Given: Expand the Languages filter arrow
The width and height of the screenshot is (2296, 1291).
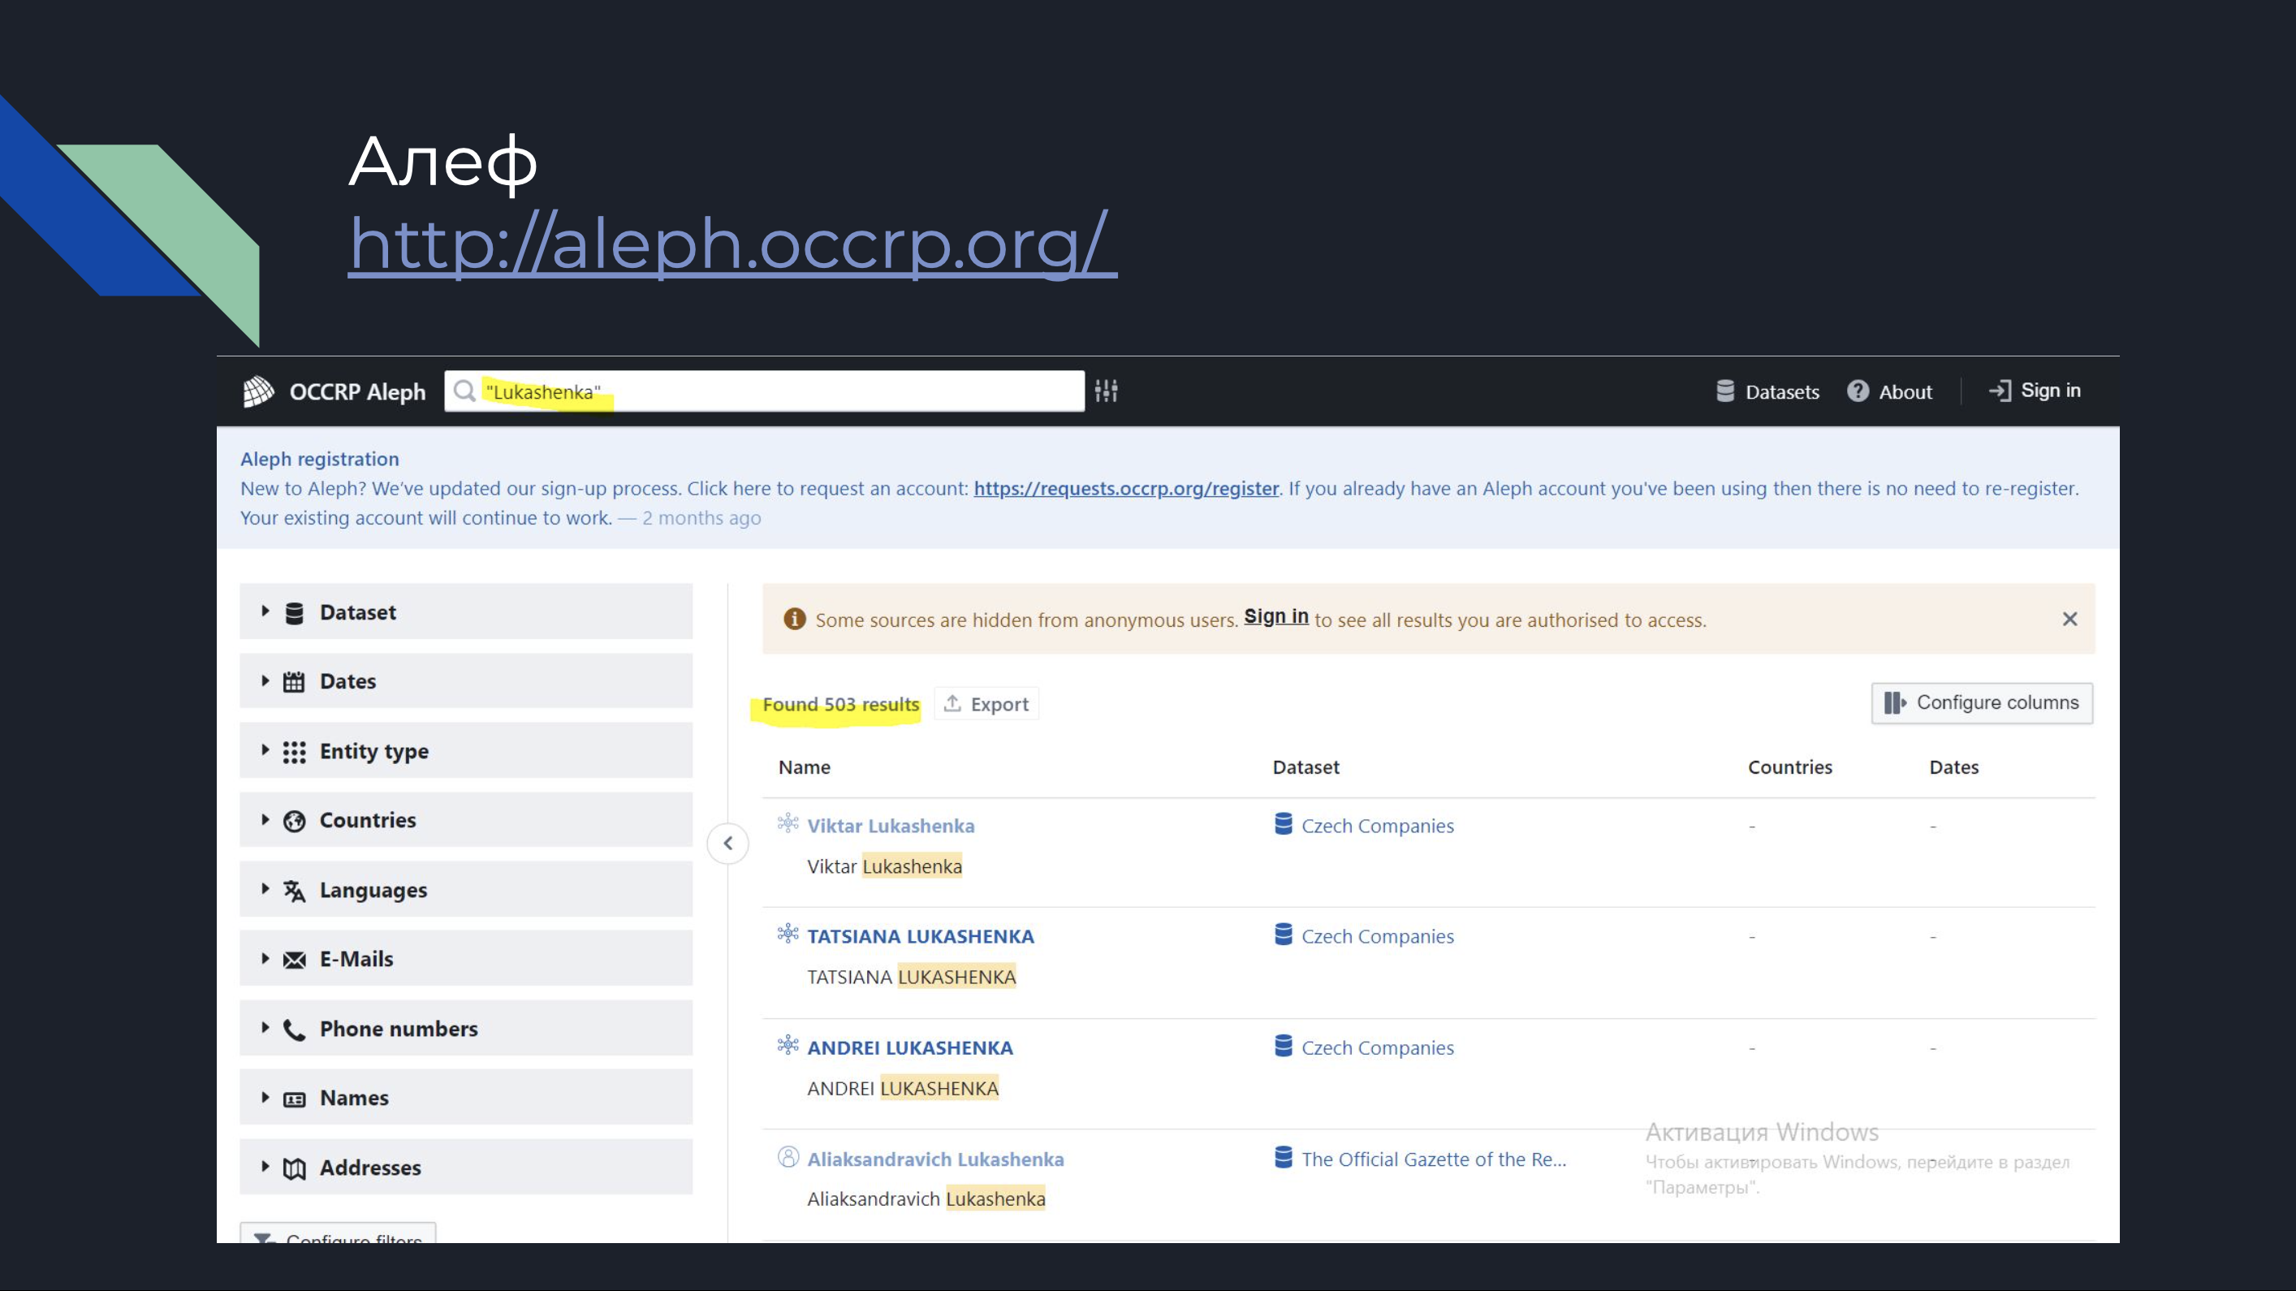Looking at the screenshot, I should 265,889.
